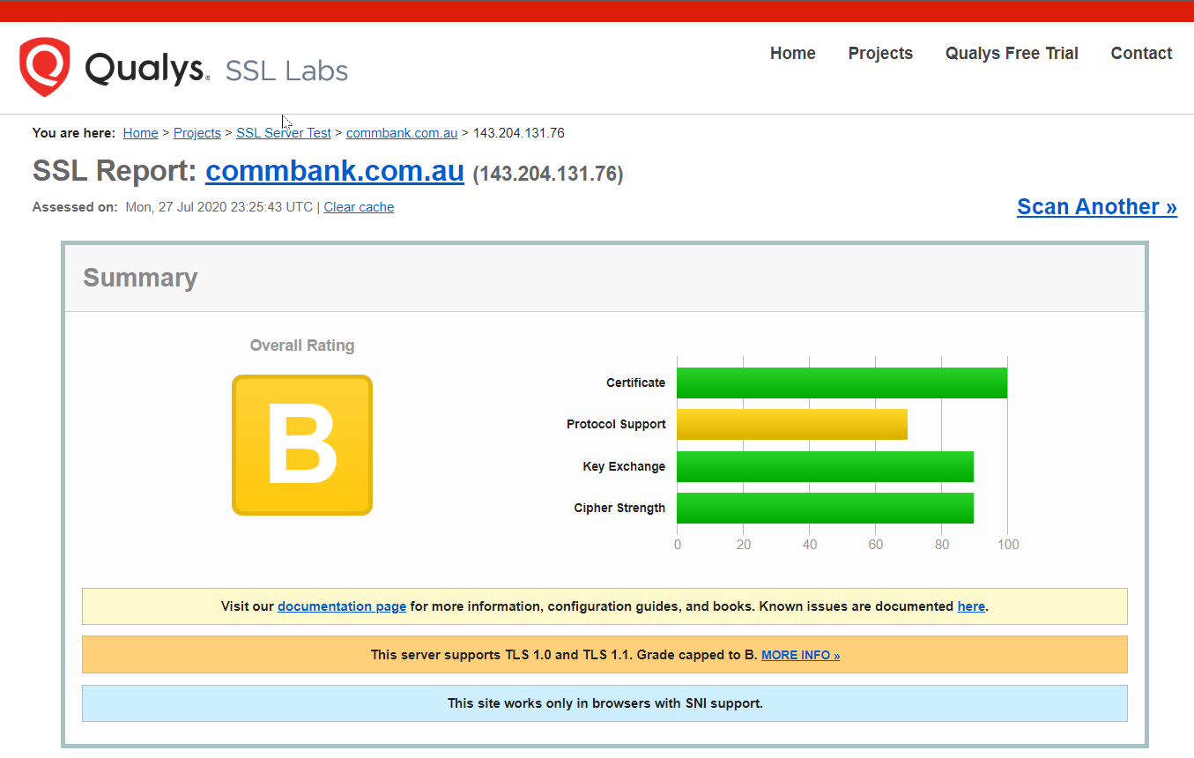
Task: Click the green Certificate score bar
Action: [x=842, y=383]
